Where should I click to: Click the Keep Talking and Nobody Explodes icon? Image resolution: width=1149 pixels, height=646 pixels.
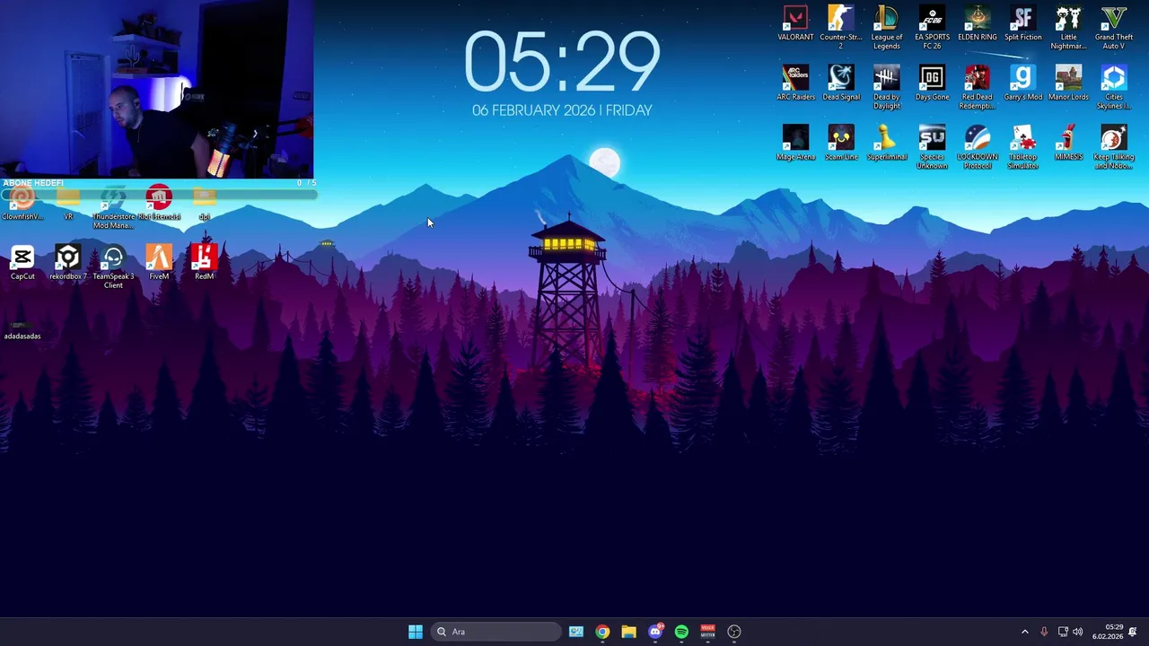1114,148
